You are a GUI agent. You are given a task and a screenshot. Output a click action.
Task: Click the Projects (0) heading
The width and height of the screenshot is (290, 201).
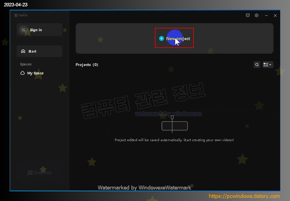tap(87, 65)
